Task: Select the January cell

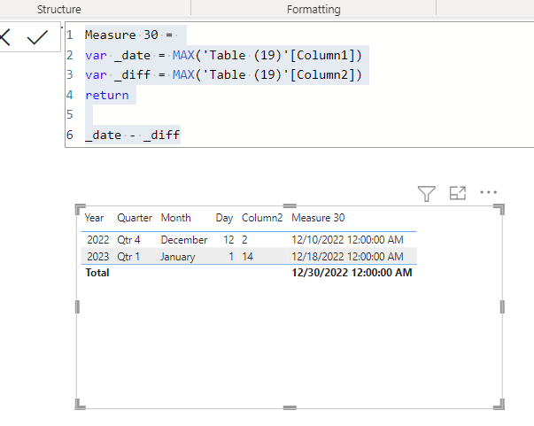Action: pos(178,257)
